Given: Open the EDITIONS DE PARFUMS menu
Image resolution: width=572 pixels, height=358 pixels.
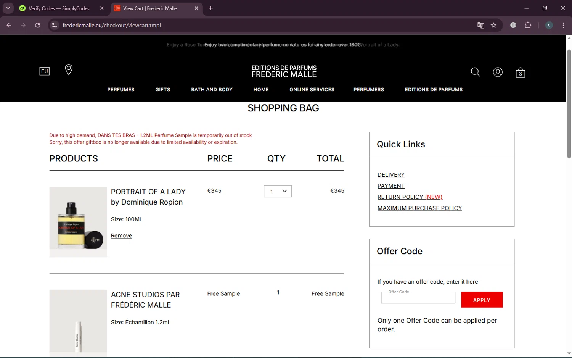Looking at the screenshot, I should [434, 90].
